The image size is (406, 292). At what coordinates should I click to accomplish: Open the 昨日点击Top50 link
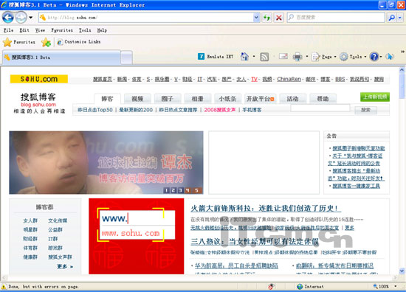[x=95, y=110]
